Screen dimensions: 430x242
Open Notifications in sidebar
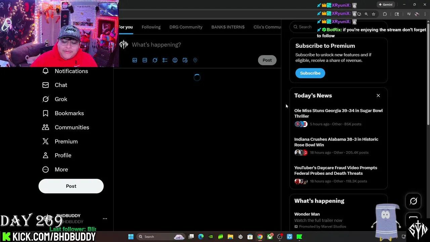65,71
